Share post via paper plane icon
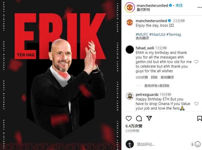202x150 pixels. [149, 118]
